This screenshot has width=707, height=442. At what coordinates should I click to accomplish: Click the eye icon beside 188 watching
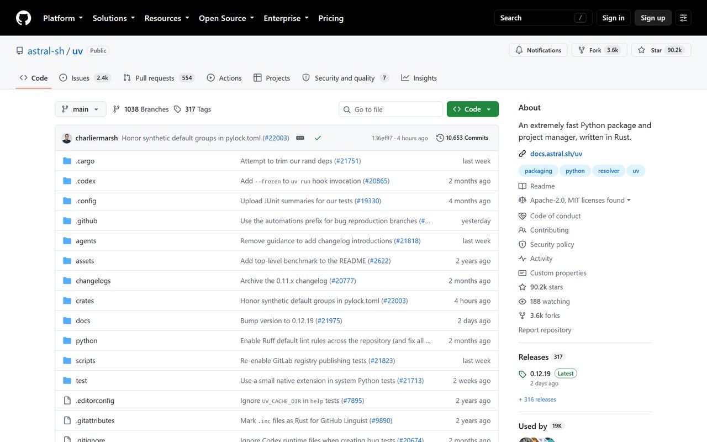[523, 302]
